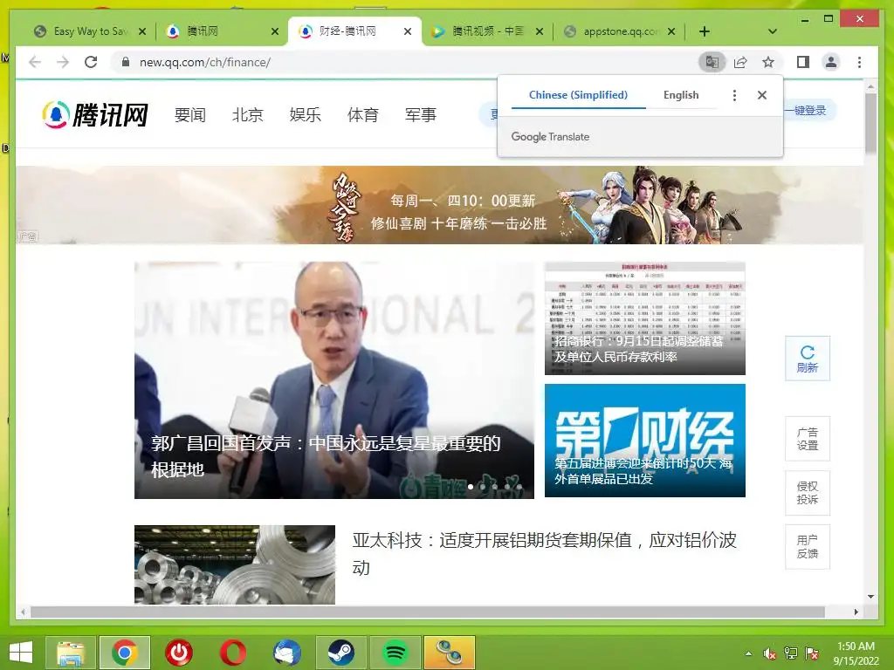The image size is (894, 670).
Task: Click the vertical scrollbar thumb
Action: 870,123
